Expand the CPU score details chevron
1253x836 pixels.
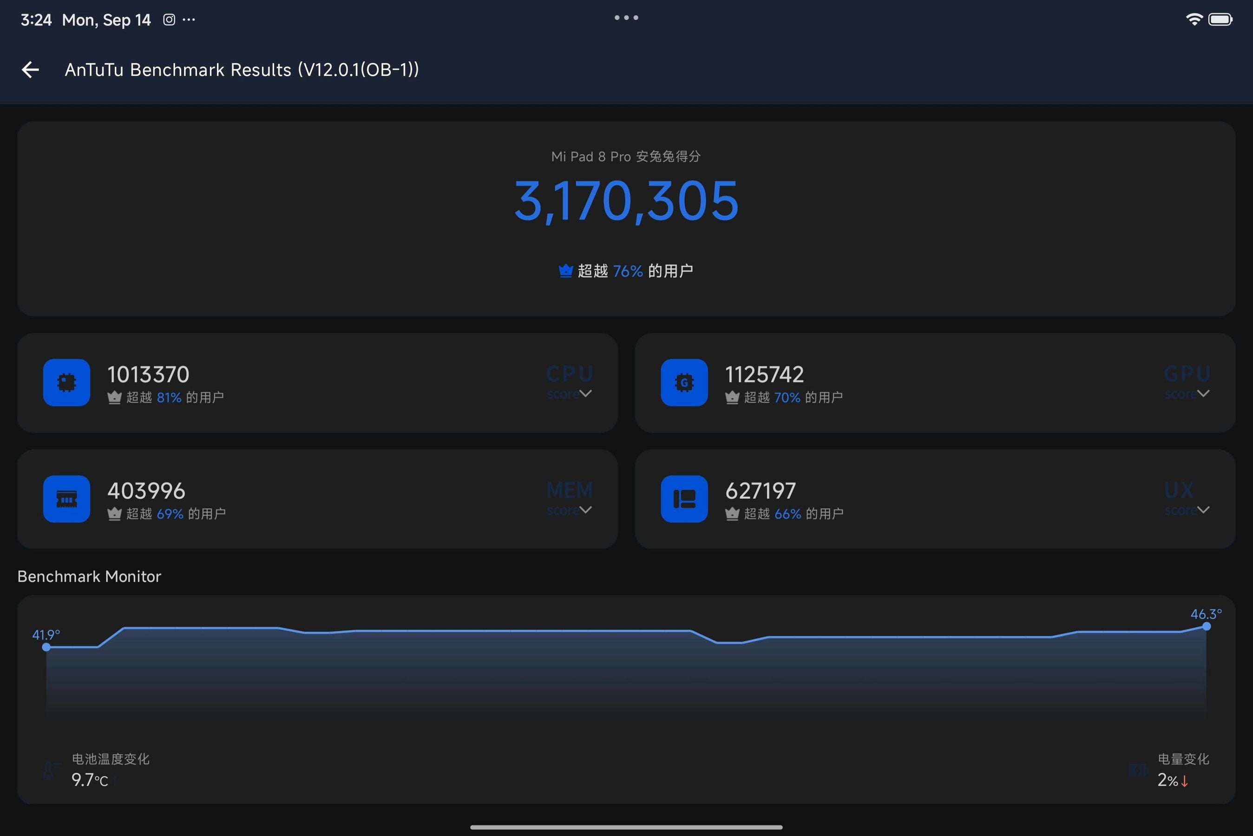point(585,393)
